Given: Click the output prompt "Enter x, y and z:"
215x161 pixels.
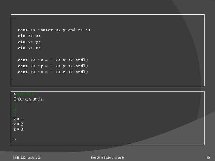Looking at the screenshot, I should tap(29, 99).
